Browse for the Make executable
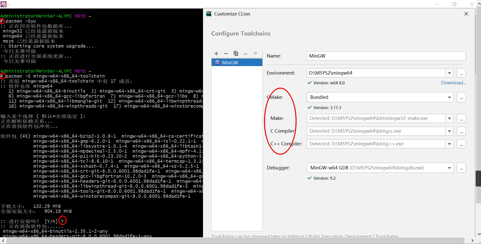The height and width of the screenshot is (244, 481). click(x=461, y=118)
